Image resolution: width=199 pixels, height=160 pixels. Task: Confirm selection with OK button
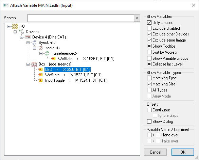coord(183,152)
